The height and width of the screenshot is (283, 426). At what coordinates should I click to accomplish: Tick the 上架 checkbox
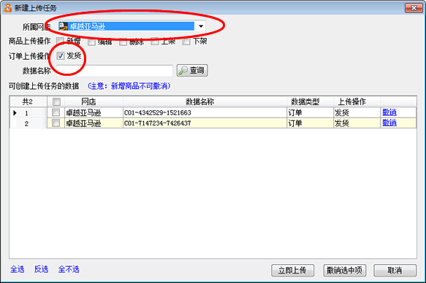155,42
